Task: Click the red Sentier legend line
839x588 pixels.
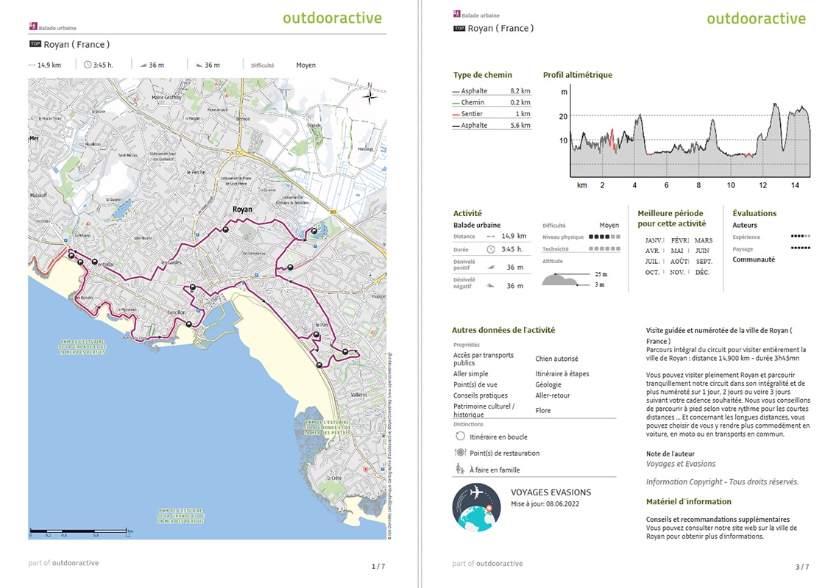Action: click(456, 114)
